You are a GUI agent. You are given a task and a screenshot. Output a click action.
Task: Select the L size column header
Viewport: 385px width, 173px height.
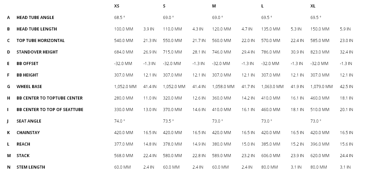click(x=263, y=6)
